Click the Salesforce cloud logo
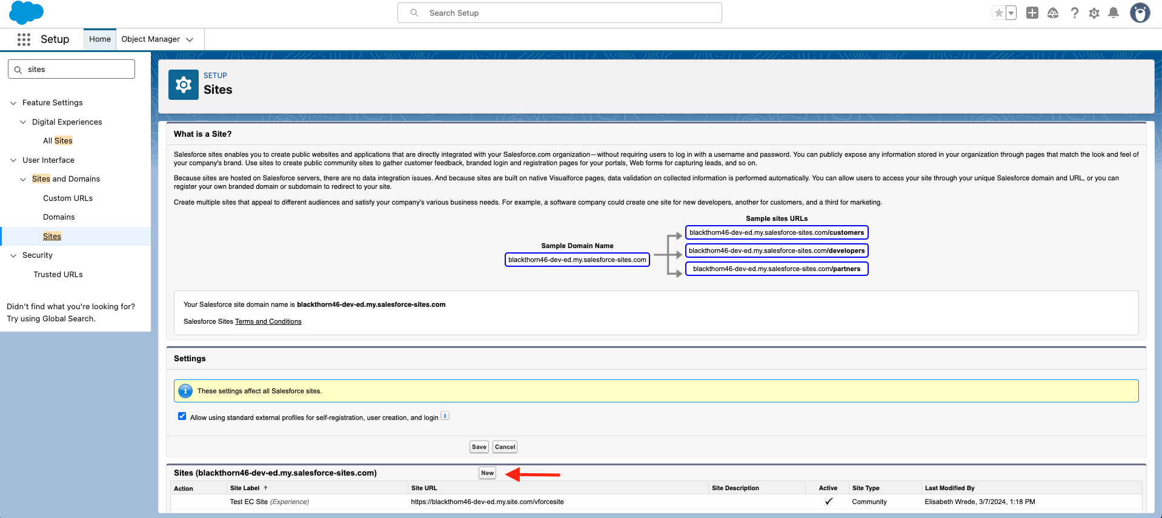1162x518 pixels. (x=26, y=13)
